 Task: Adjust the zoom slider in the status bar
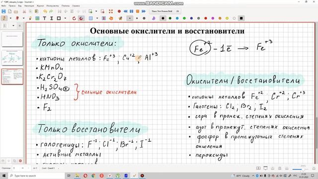[301, 169]
